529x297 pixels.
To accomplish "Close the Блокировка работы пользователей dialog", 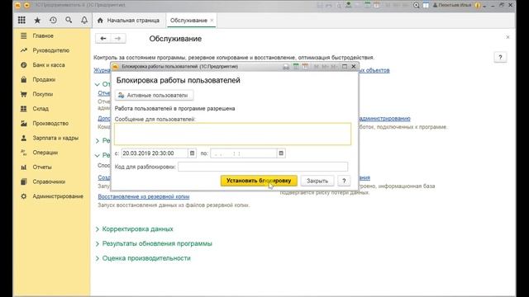I will click(x=354, y=67).
